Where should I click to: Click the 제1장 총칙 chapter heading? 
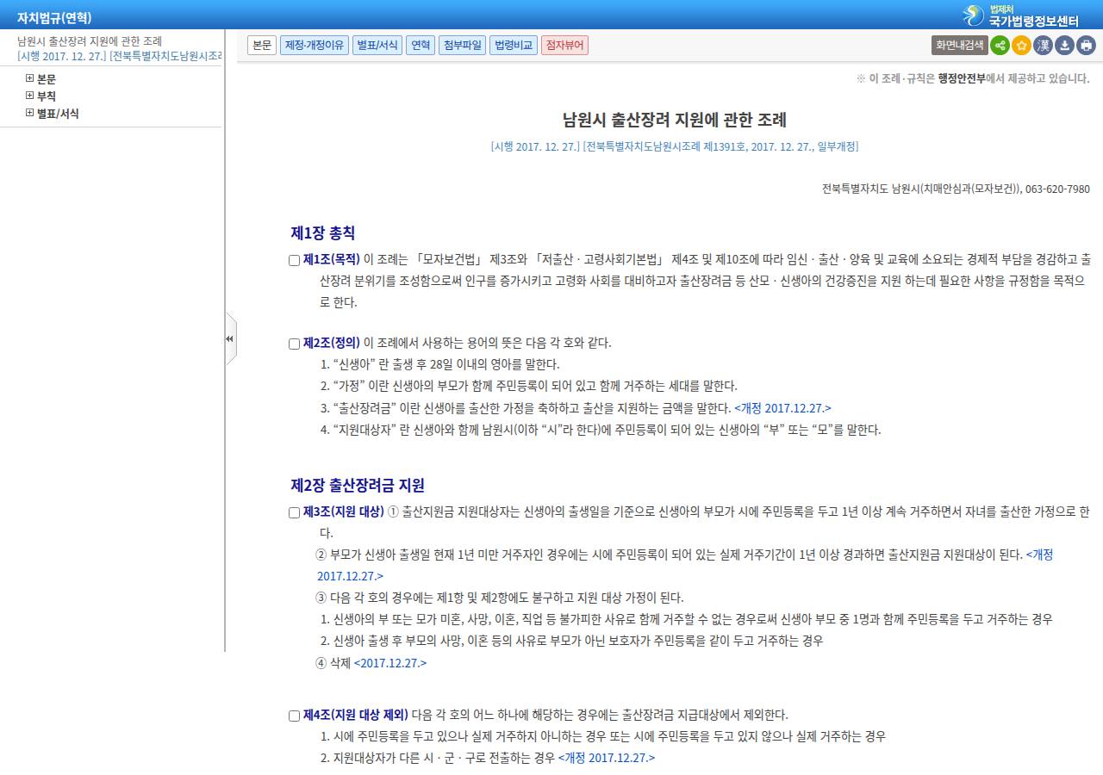pos(323,232)
